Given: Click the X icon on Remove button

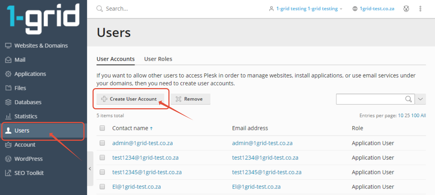Looking at the screenshot, I should click(178, 99).
